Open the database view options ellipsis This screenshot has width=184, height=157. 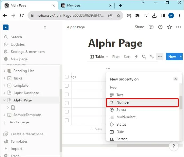(x=160, y=57)
